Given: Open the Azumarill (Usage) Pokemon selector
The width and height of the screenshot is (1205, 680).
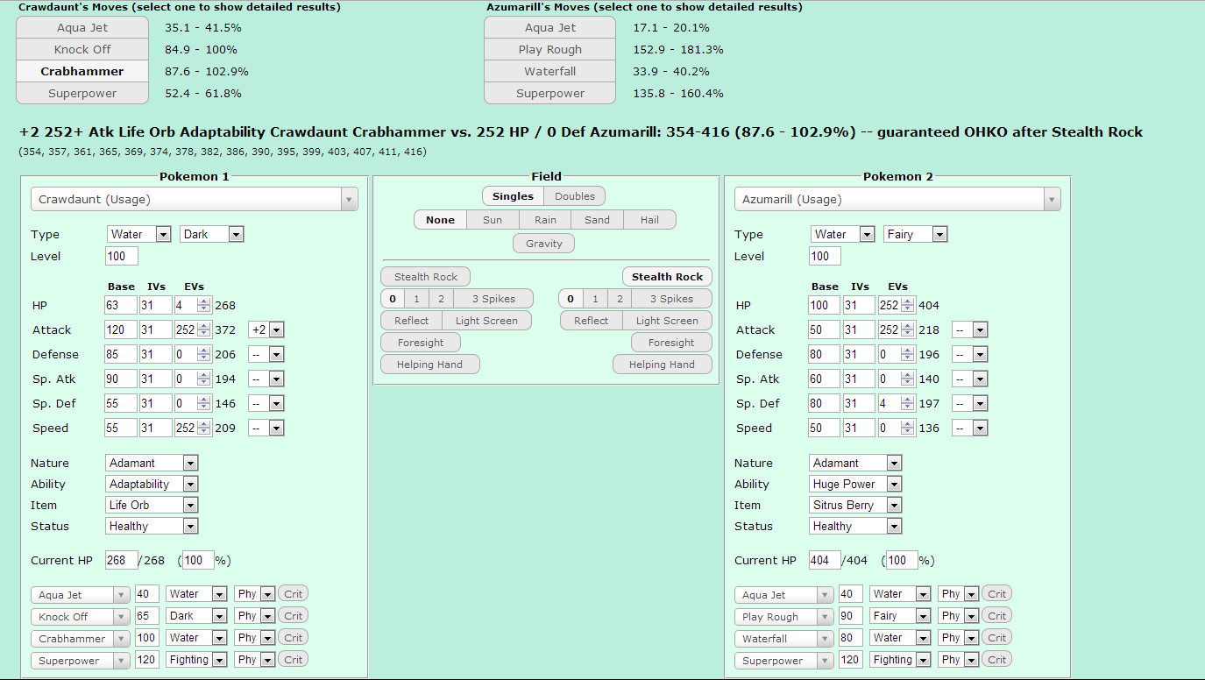Looking at the screenshot, I should pos(897,199).
